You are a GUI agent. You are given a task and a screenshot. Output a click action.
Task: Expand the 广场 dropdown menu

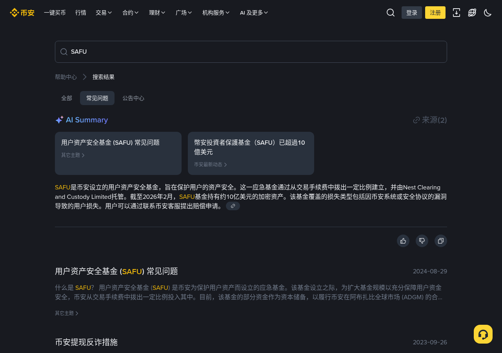point(184,13)
